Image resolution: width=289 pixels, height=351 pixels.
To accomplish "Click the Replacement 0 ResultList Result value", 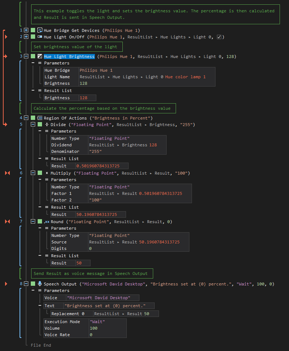I will coord(122,314).
